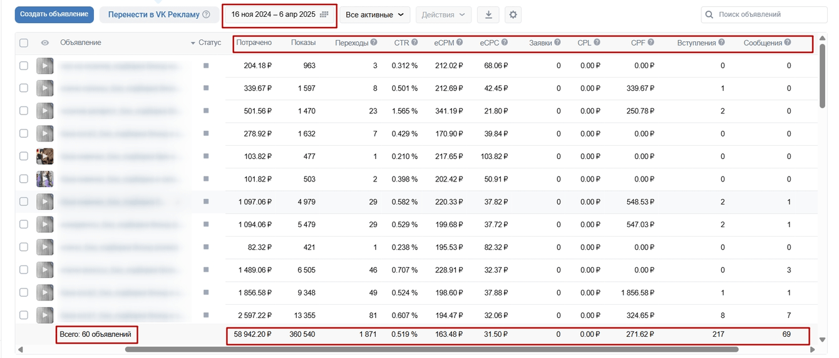
Task: Click status square of the 2 597.22 ₽ ad
Action: coord(206,315)
